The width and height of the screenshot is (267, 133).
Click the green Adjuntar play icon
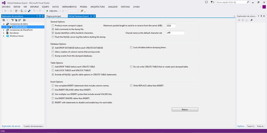pyautogui.click(x=47, y=11)
